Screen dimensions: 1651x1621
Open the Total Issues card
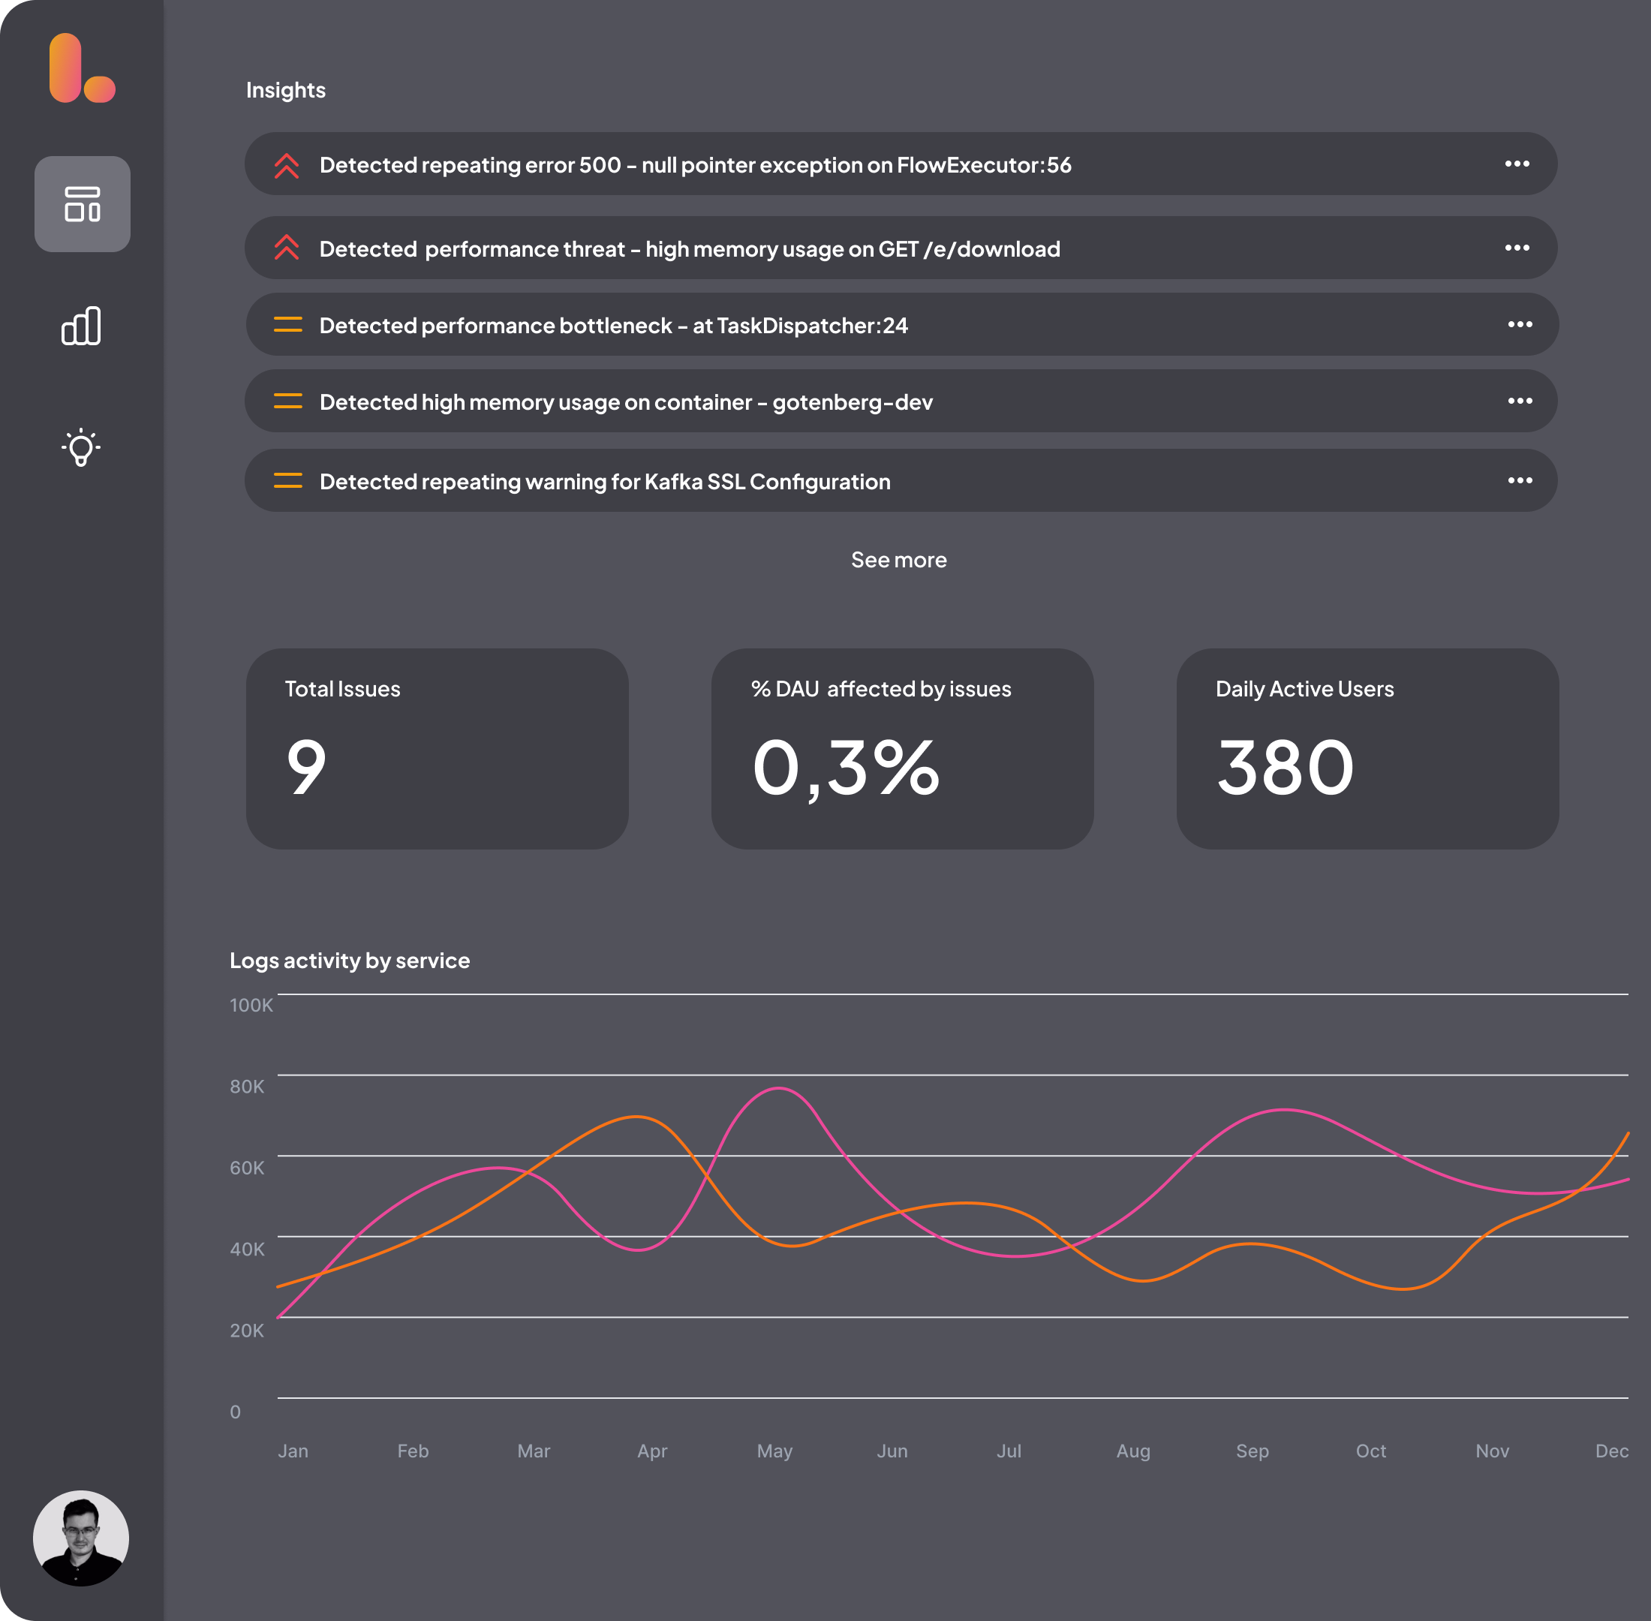point(437,748)
